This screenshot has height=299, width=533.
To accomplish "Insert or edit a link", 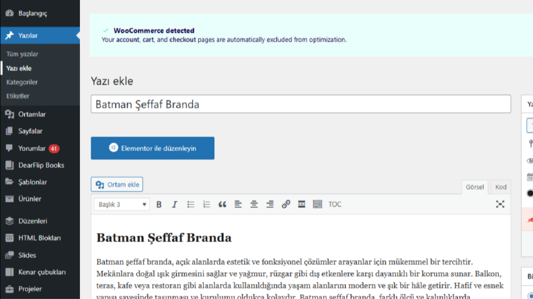I will point(286,204).
